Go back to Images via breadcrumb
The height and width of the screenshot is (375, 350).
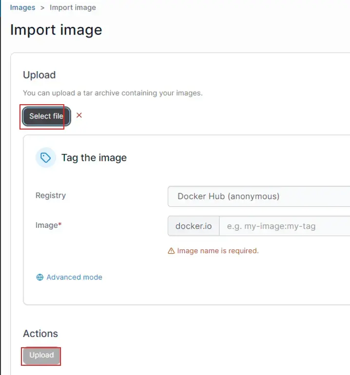[x=22, y=7]
